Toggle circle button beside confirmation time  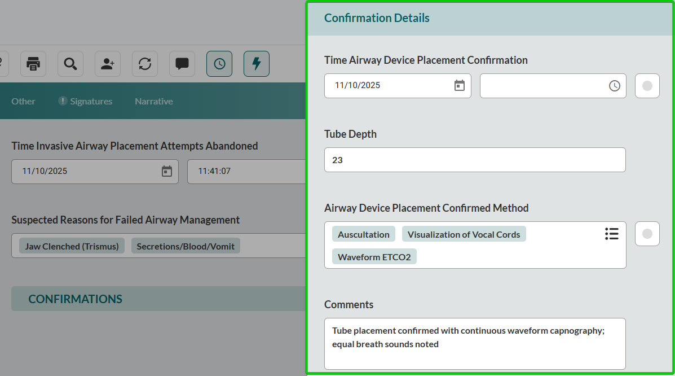[647, 86]
